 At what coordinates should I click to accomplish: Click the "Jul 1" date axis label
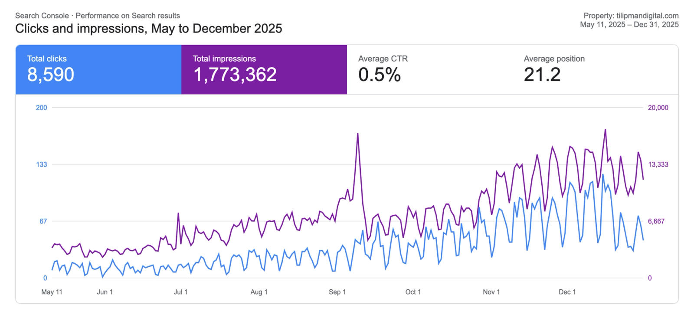[180, 292]
